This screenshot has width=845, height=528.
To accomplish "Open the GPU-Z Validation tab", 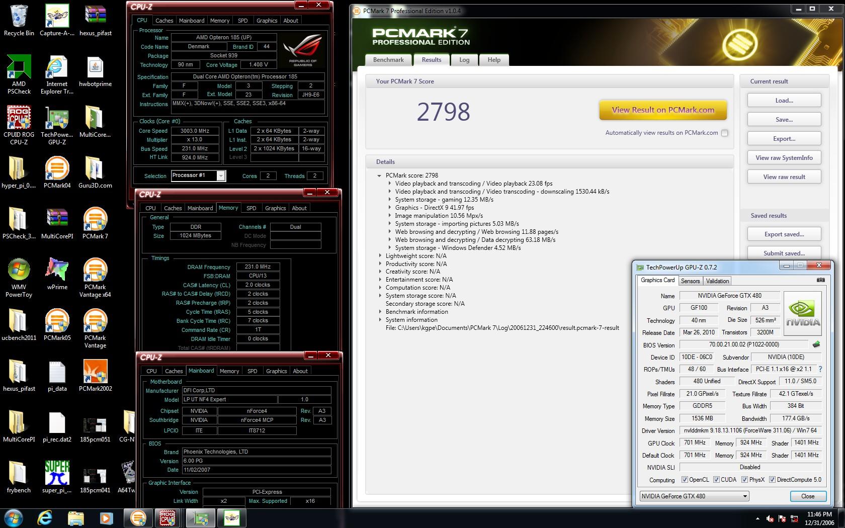I will tap(717, 281).
